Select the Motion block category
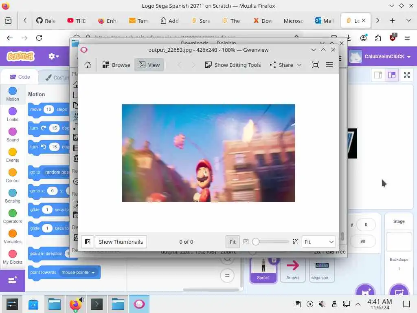The image size is (417, 313). coord(13,94)
